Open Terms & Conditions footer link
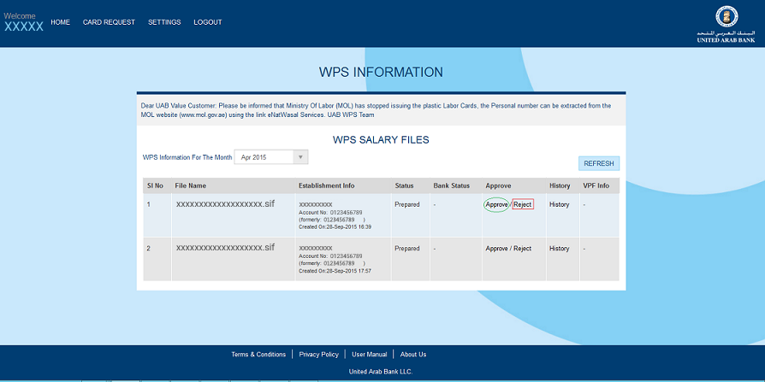The width and height of the screenshot is (765, 382). [x=258, y=355]
